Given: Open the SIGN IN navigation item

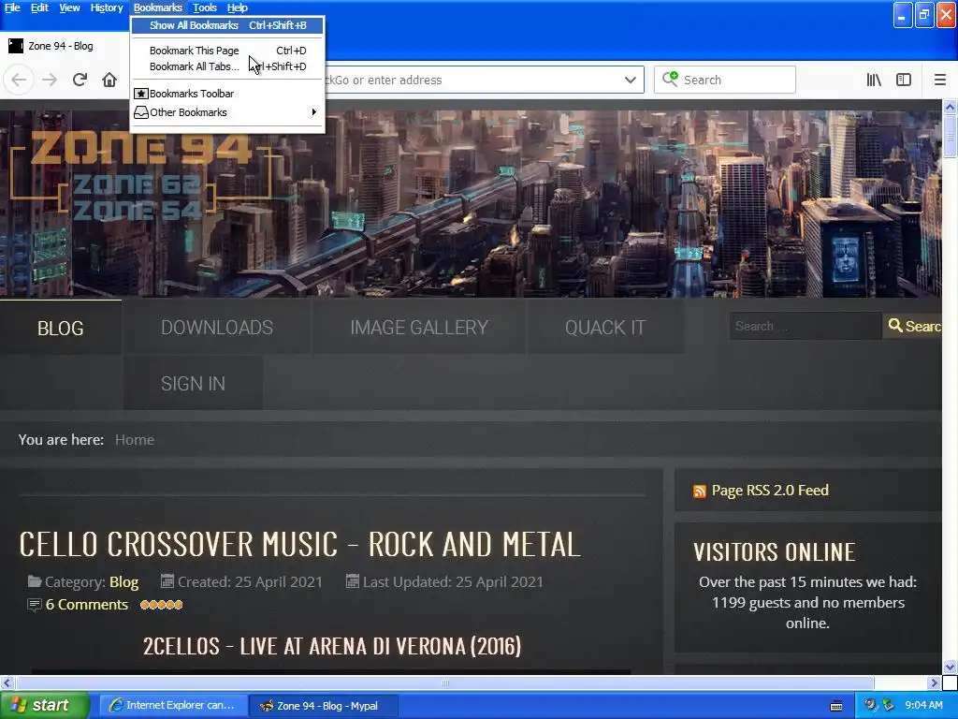Looking at the screenshot, I should click(x=193, y=383).
